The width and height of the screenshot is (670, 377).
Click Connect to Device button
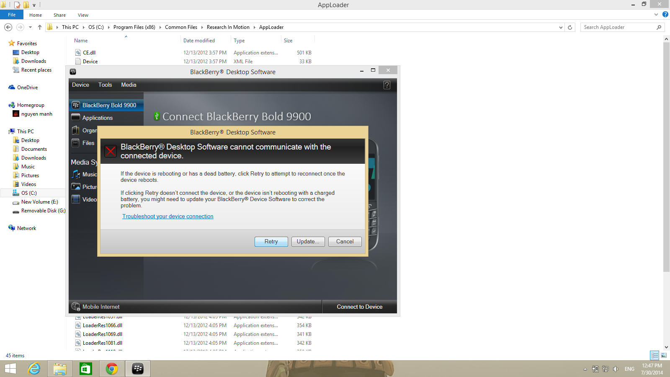point(359,307)
